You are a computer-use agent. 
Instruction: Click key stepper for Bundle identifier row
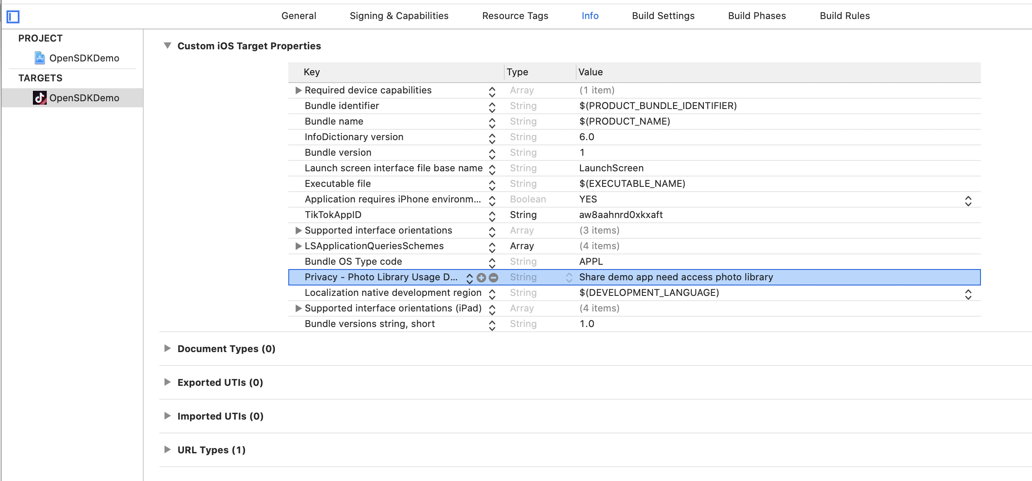tap(492, 106)
